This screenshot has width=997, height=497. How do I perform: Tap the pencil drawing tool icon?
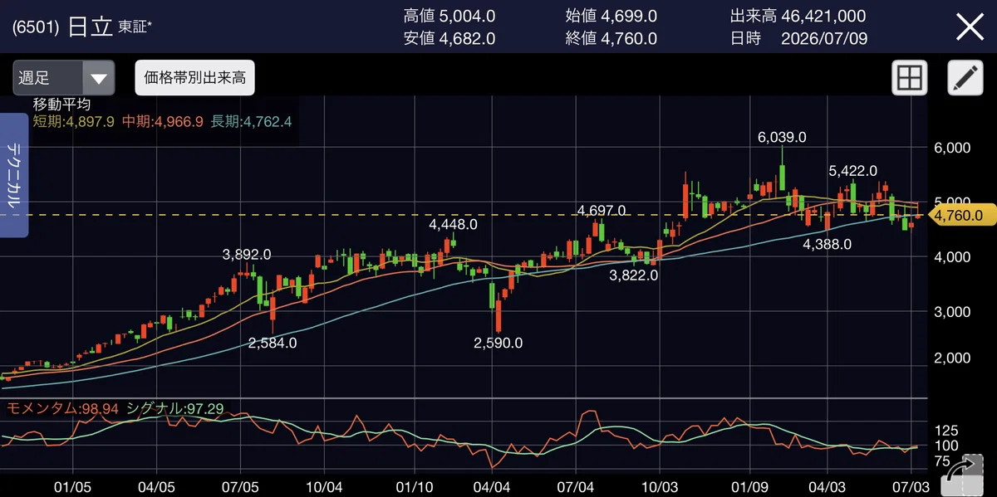coord(965,79)
